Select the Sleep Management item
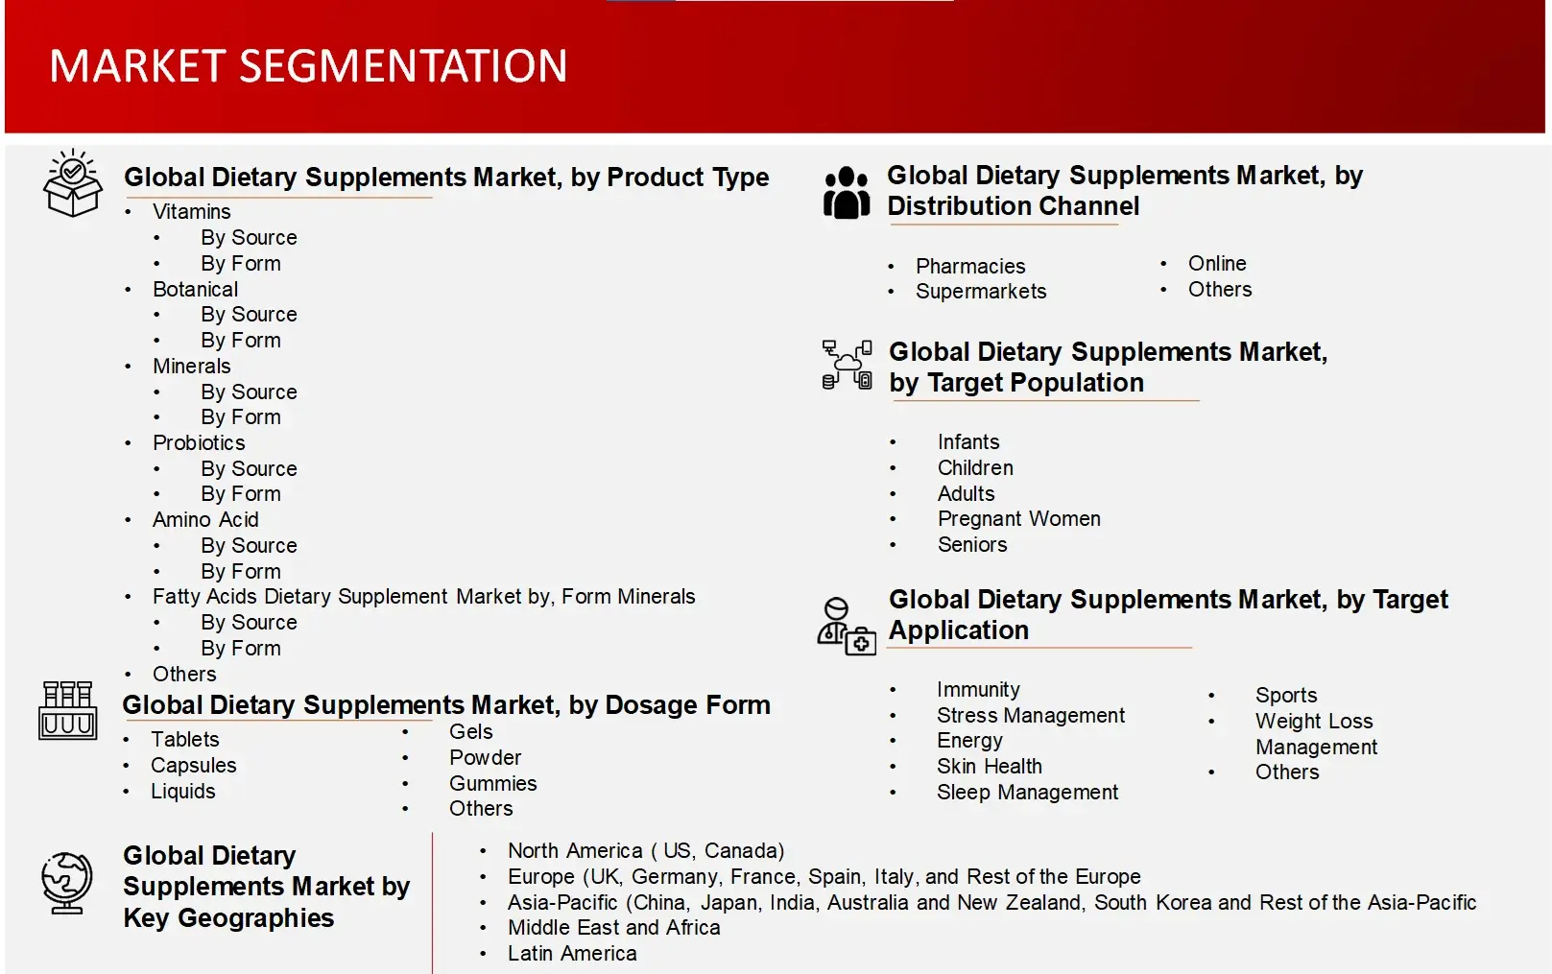This screenshot has height=974, width=1552. point(1028,793)
